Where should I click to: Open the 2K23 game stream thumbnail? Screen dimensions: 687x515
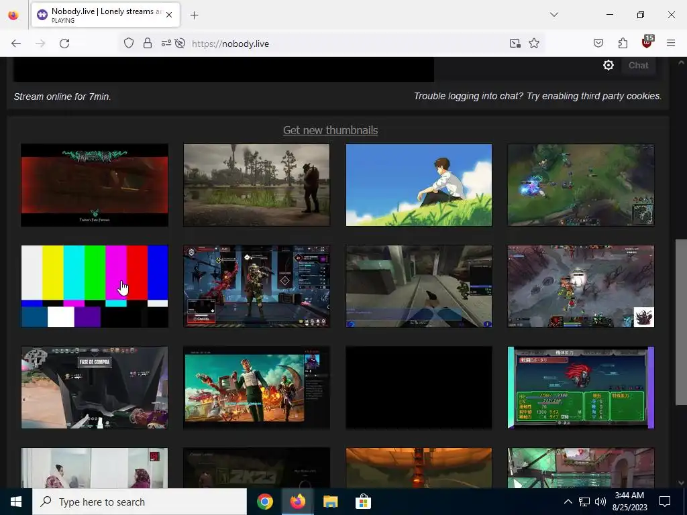point(256,467)
